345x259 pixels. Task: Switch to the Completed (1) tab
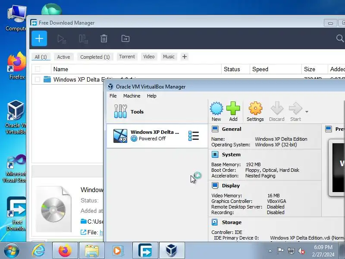pos(95,57)
